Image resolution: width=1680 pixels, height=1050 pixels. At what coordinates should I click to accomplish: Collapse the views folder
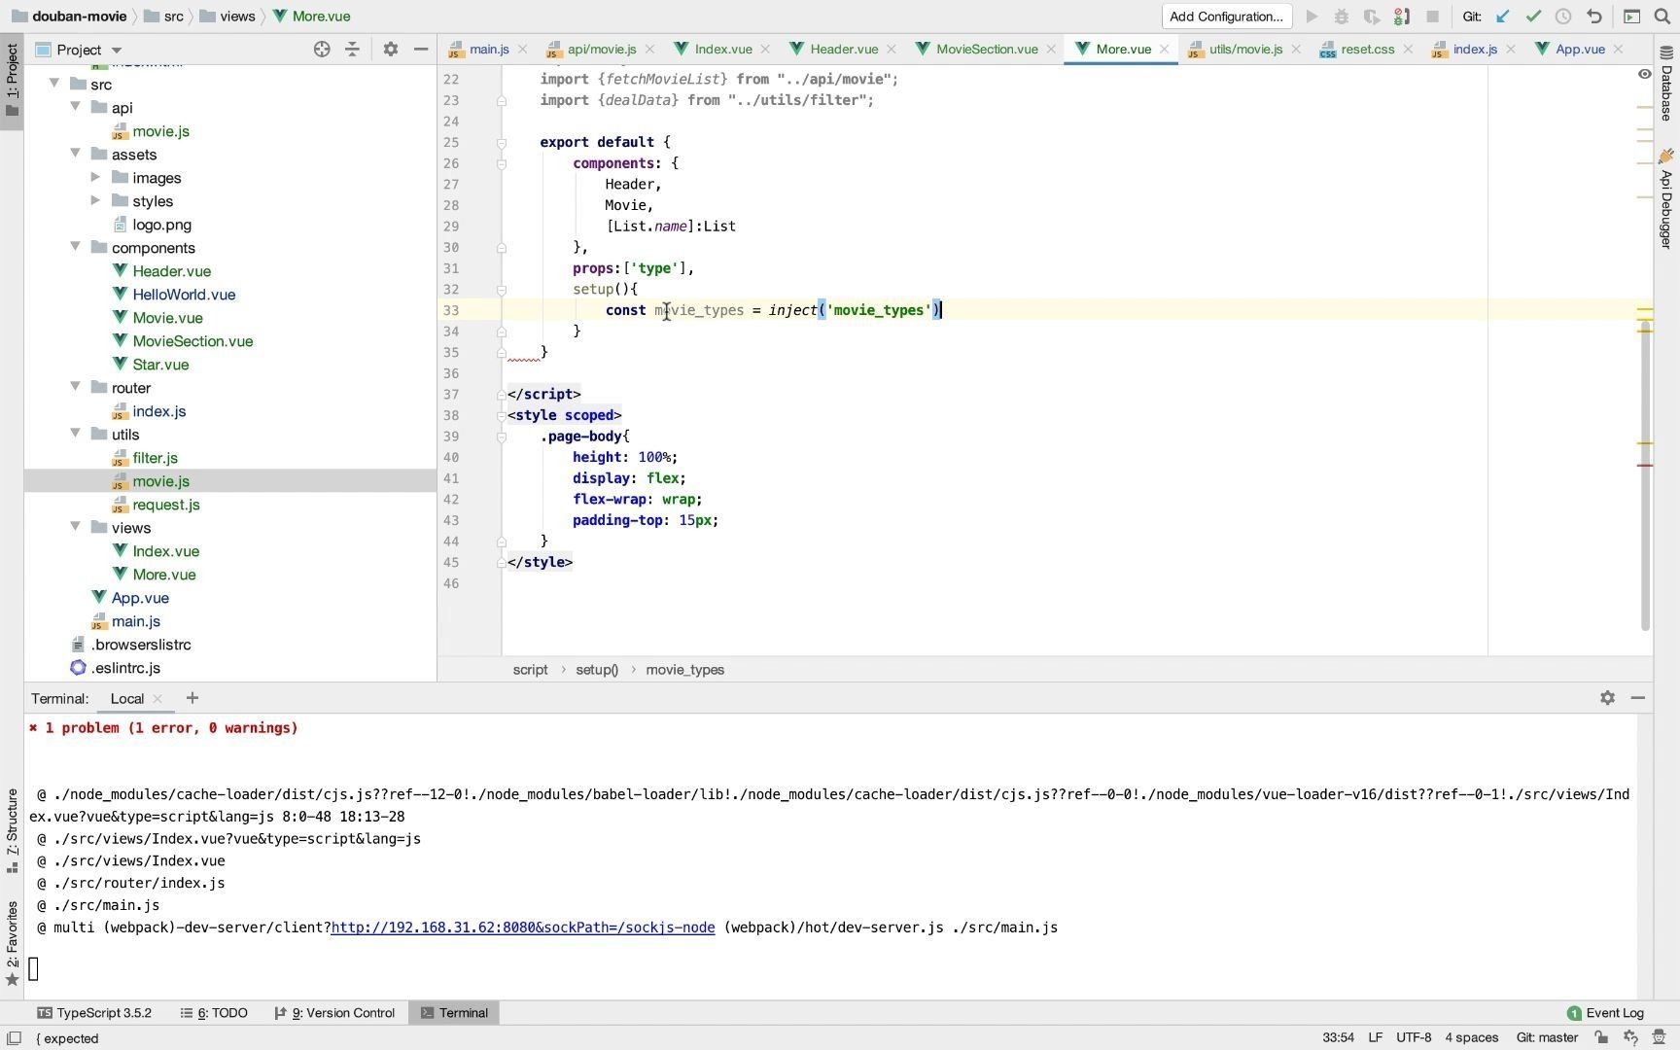pos(75,527)
